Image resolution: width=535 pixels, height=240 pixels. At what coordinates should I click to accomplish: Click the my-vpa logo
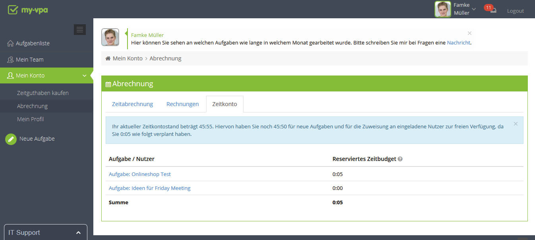[x=28, y=10]
